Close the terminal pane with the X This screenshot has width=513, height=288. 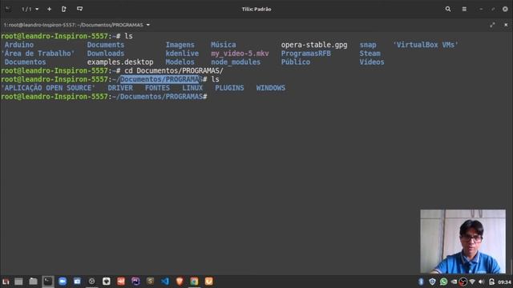click(506, 25)
